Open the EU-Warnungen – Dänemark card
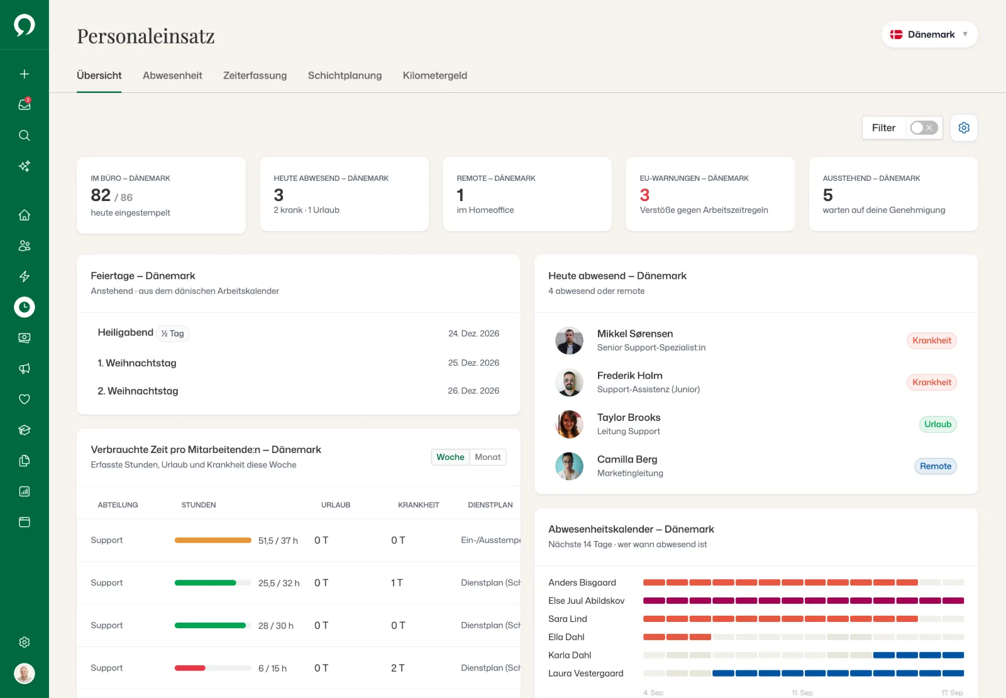Screen dimensions: 1006x698 (x=710, y=194)
